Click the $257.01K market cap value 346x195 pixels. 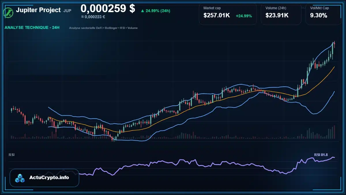point(217,16)
